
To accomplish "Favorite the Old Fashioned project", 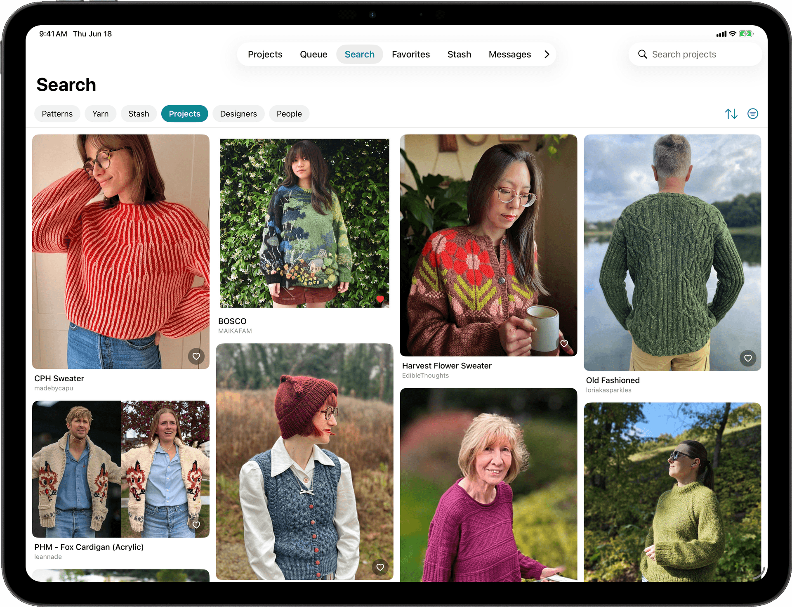I will (x=748, y=358).
